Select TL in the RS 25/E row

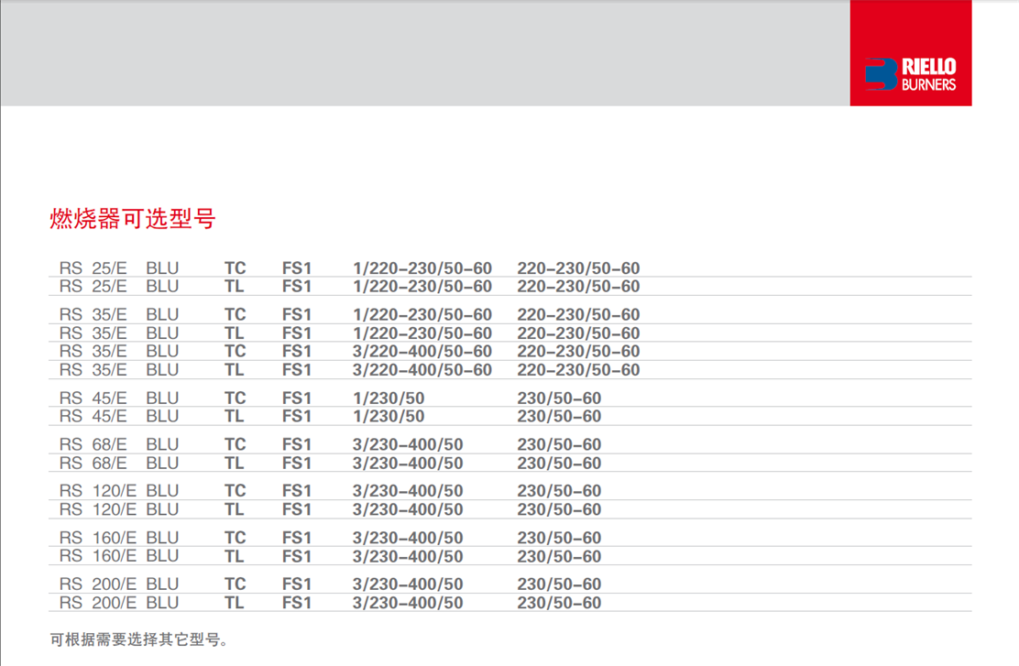click(x=234, y=287)
